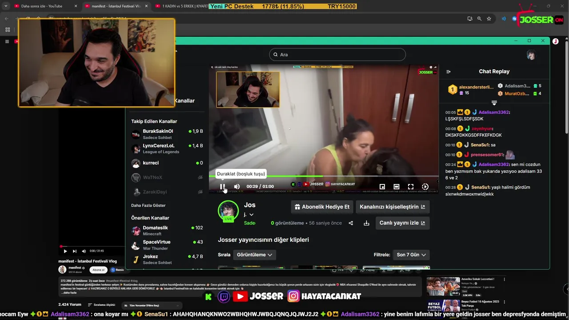Expand description with ...daha fazla
This screenshot has width=569, height=320.
[x=68, y=292]
